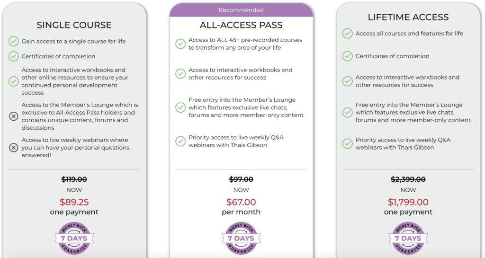Click green check next to 'Gain access to a single course'
Viewport: 485px width, 258px height.
(x=13, y=41)
